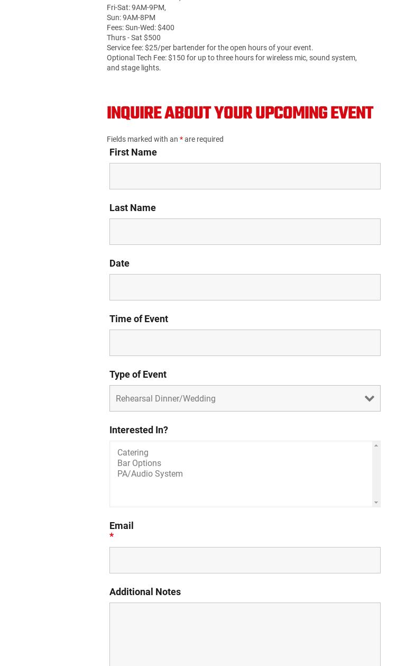The image size is (415, 666).
Task: Focus the Email input field
Action: 245,560
